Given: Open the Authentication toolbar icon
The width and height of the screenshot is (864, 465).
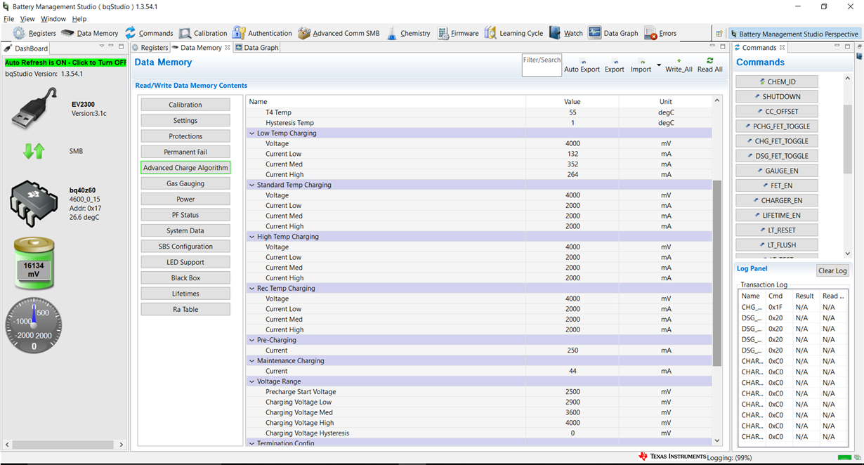Looking at the screenshot, I should tap(239, 33).
